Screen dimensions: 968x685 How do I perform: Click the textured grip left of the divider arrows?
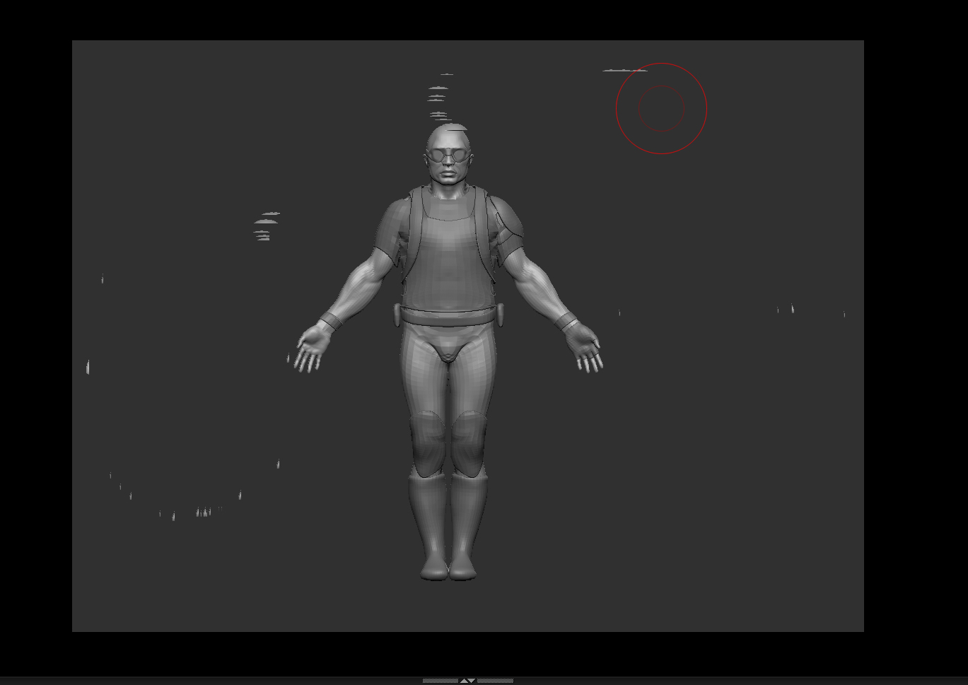[x=440, y=681]
